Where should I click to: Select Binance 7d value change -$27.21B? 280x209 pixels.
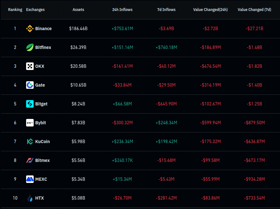(x=254, y=29)
